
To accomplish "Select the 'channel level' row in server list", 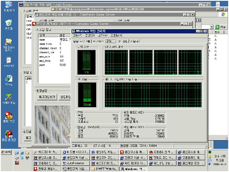I will pyautogui.click(x=54, y=48).
